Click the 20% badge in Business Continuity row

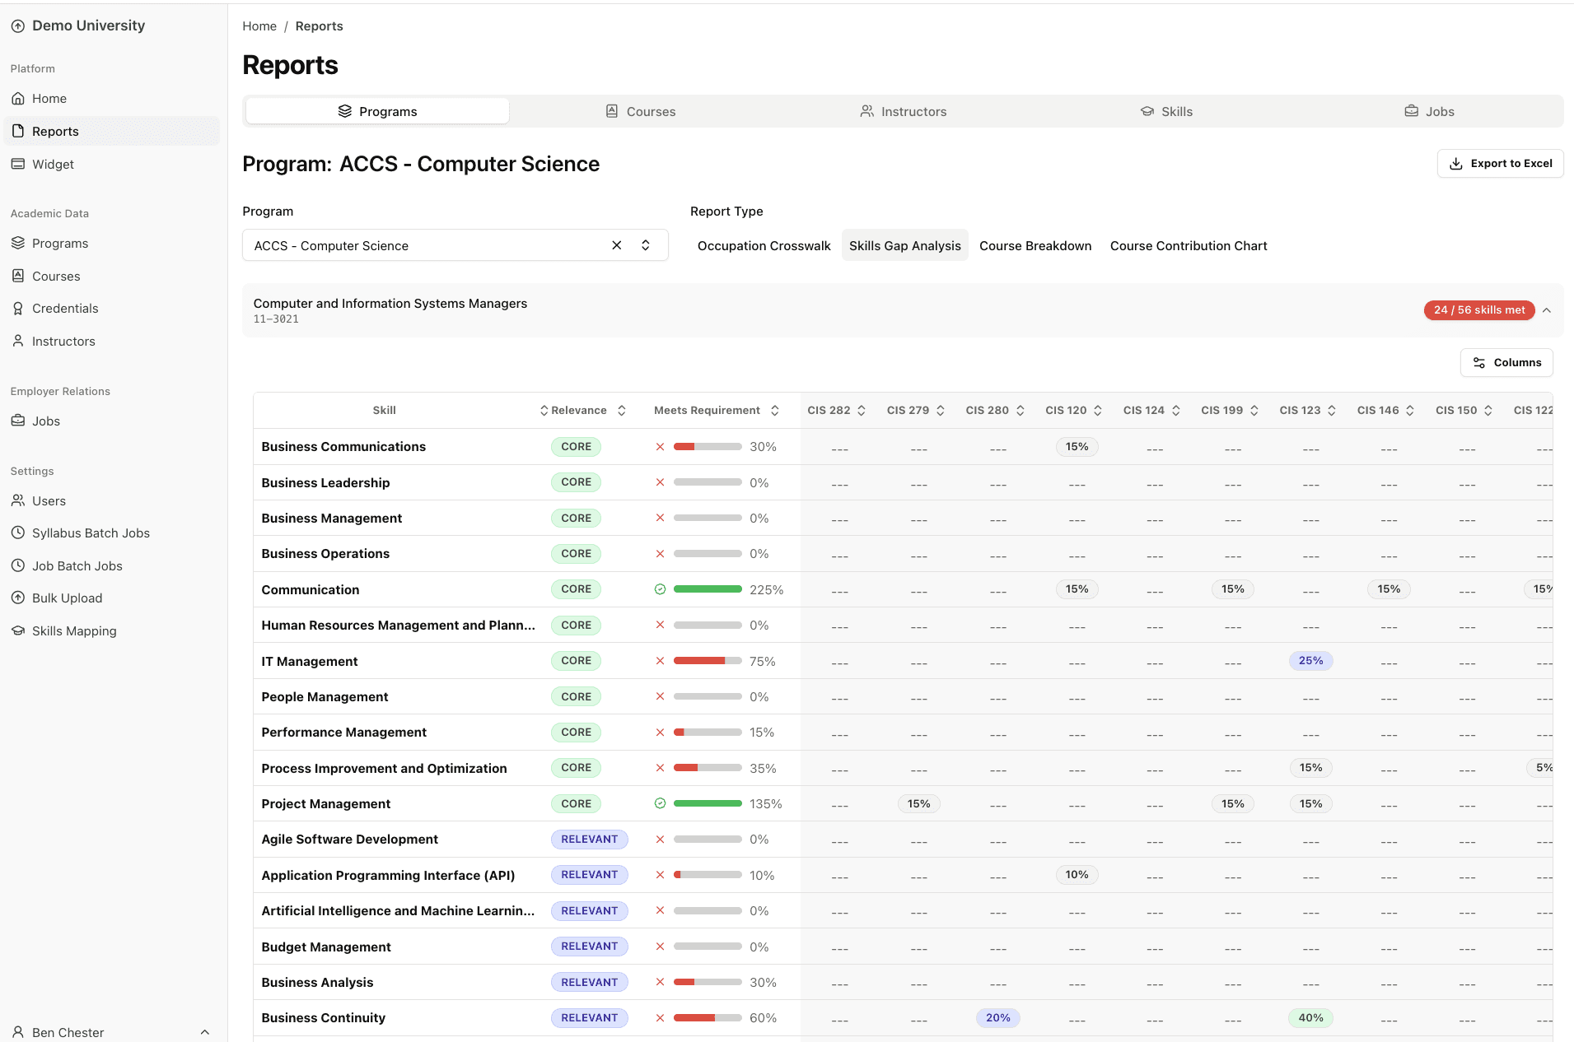(998, 1018)
